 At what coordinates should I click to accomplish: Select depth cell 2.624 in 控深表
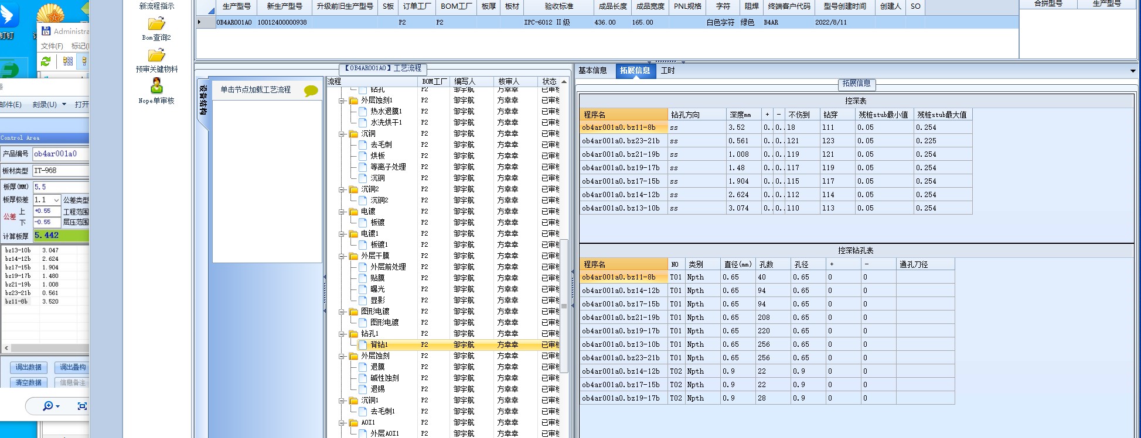coord(744,195)
